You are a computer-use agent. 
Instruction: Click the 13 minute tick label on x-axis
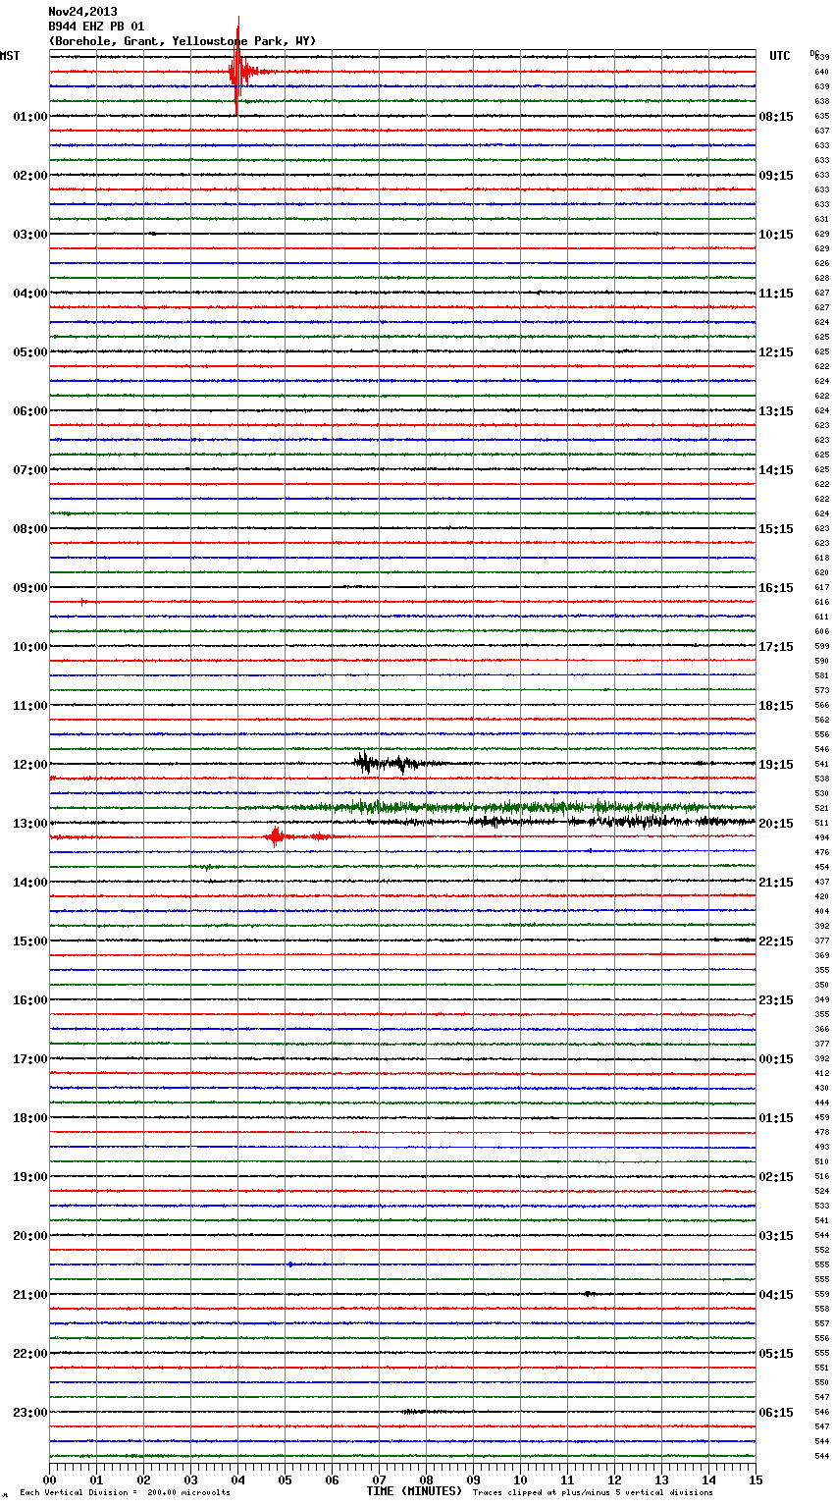[x=661, y=1480]
